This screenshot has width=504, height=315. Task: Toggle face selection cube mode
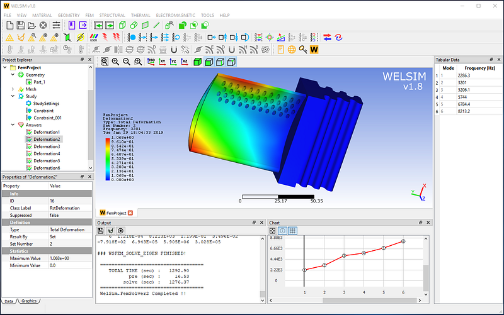209,62
